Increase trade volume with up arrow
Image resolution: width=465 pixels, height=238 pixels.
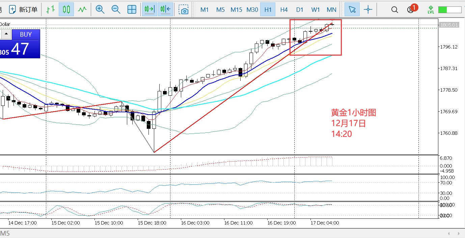[x=6, y=34]
